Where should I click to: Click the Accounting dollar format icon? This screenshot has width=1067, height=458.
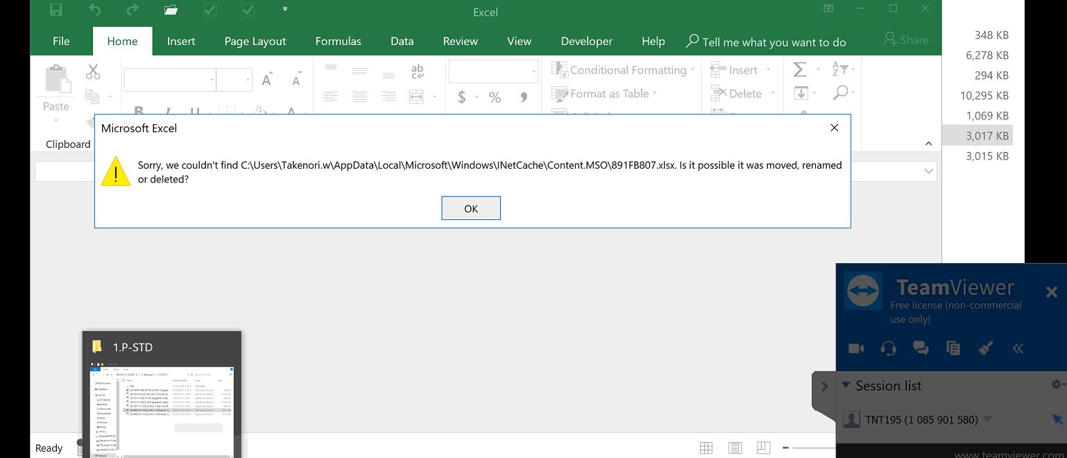point(462,97)
